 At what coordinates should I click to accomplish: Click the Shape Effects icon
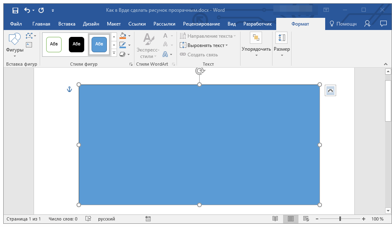[x=122, y=54]
